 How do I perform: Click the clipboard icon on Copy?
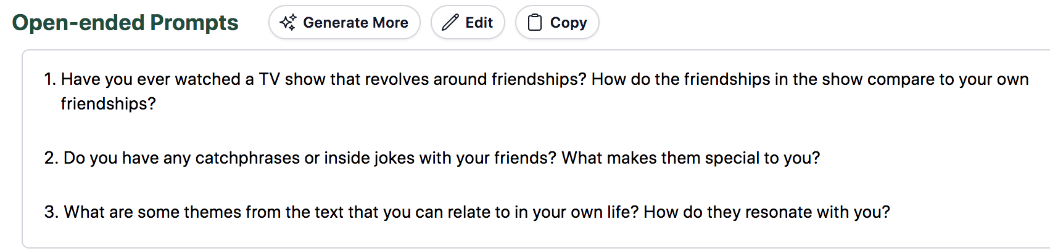tap(535, 23)
